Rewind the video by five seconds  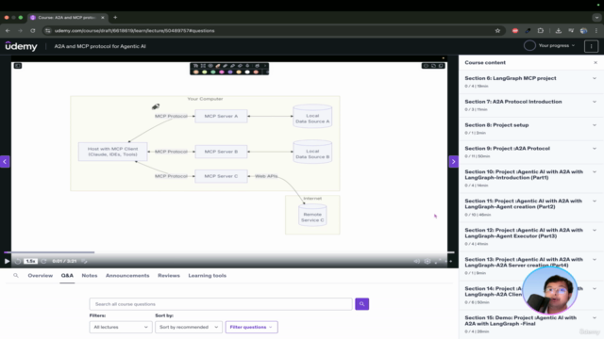[x=18, y=261]
